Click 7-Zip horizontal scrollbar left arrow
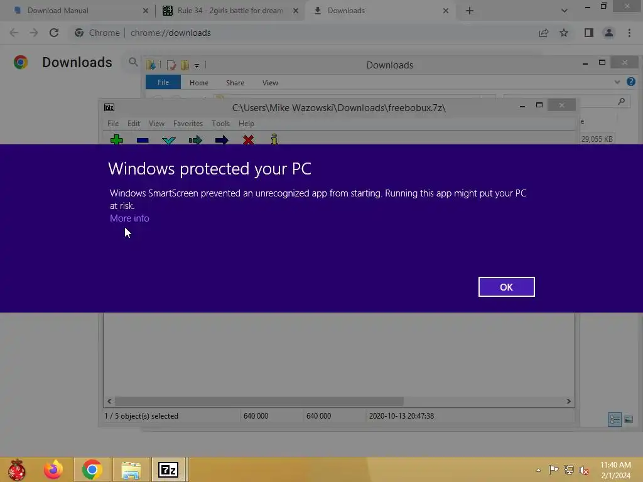643x482 pixels. coord(109,401)
